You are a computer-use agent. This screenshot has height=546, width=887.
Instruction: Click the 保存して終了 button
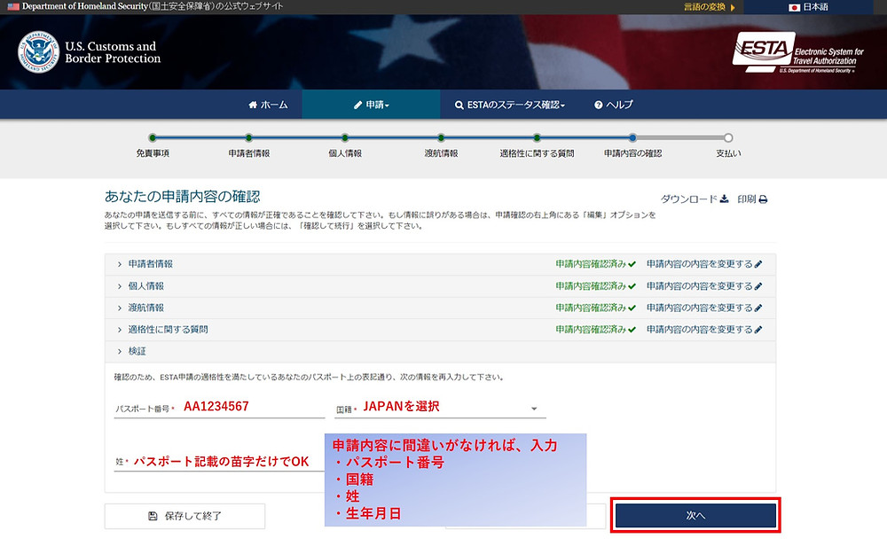185,516
